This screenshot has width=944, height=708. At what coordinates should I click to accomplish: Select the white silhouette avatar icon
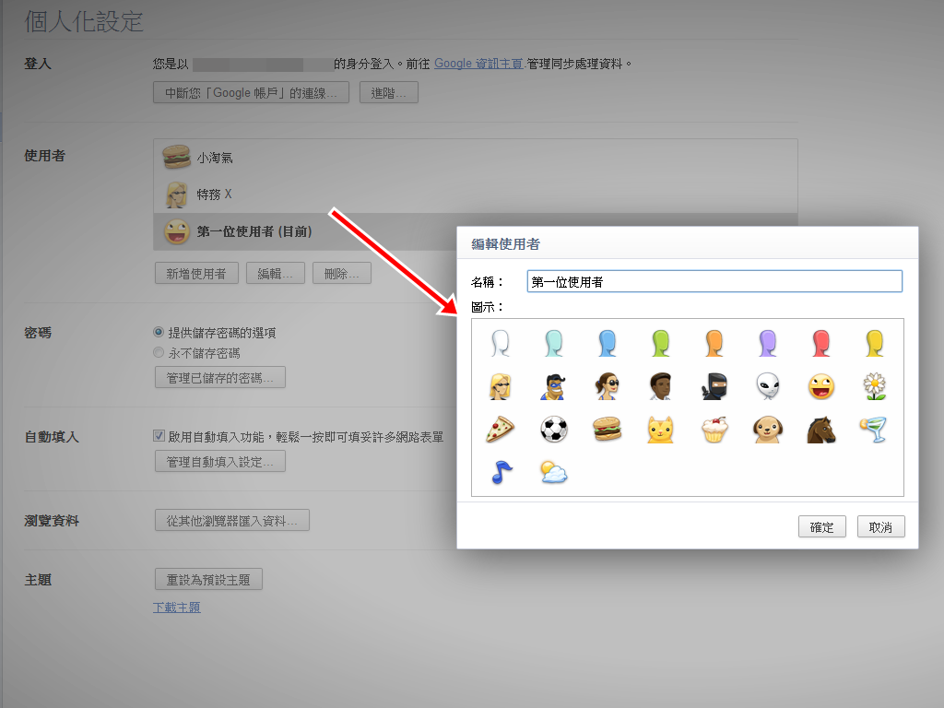(x=501, y=343)
